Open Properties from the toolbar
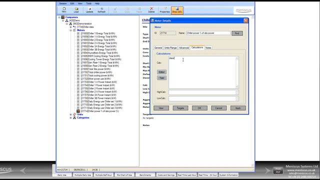Screen dimensions: 320x180 [164, 10]
